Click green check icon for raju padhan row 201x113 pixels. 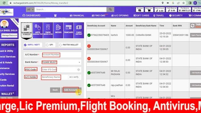click(89, 85)
